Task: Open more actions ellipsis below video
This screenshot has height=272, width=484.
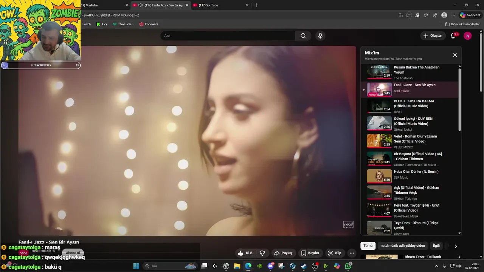Action: pos(352,253)
